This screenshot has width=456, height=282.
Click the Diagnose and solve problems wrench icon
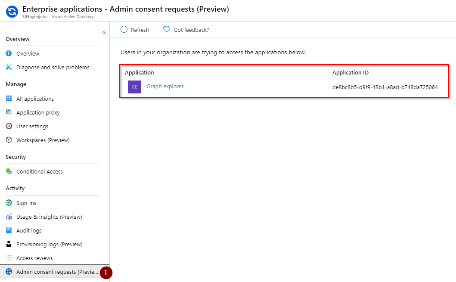(x=9, y=67)
